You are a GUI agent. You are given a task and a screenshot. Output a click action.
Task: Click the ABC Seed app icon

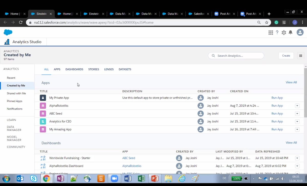pos(43,113)
